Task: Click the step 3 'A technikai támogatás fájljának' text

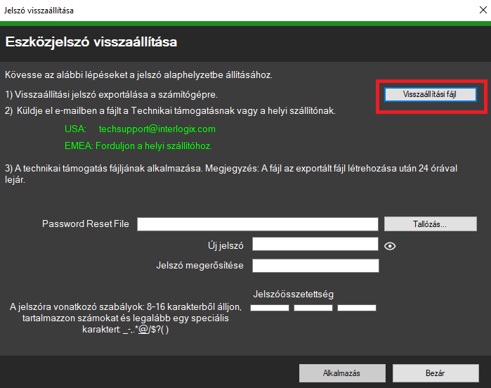Action: pyautogui.click(x=231, y=174)
